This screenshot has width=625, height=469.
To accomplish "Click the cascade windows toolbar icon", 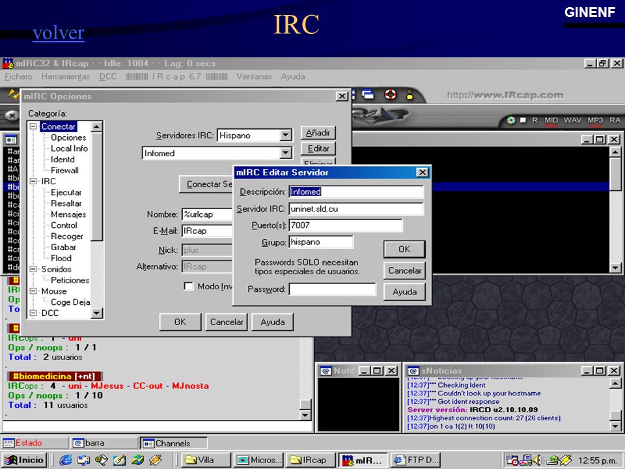I will (x=368, y=95).
